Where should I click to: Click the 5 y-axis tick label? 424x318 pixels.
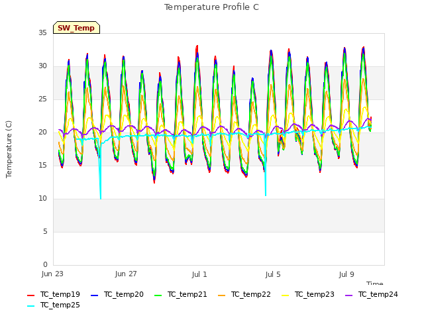45,231
